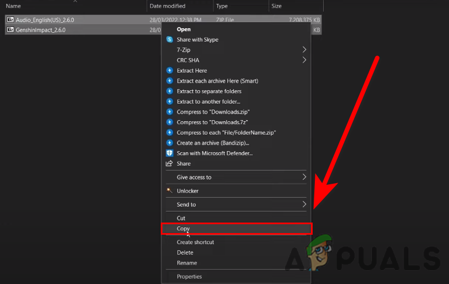
Task: Click the icon beside Compress to "Downloads.7z"
Action: pos(170,122)
